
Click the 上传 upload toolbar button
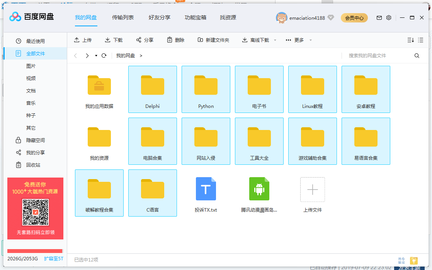83,40
